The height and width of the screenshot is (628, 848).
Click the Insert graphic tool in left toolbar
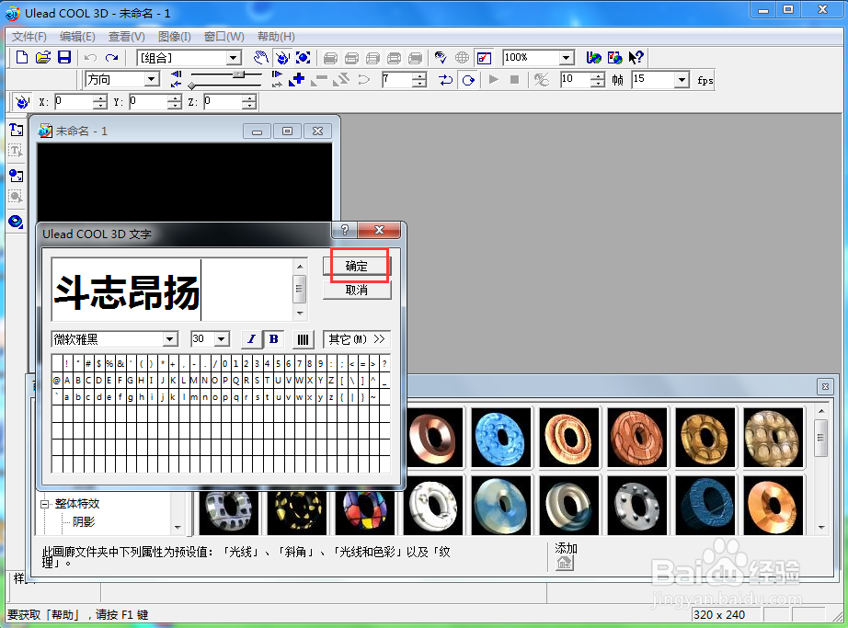(17, 176)
